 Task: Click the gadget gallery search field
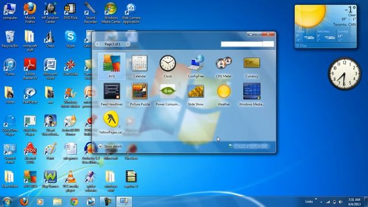click(241, 44)
